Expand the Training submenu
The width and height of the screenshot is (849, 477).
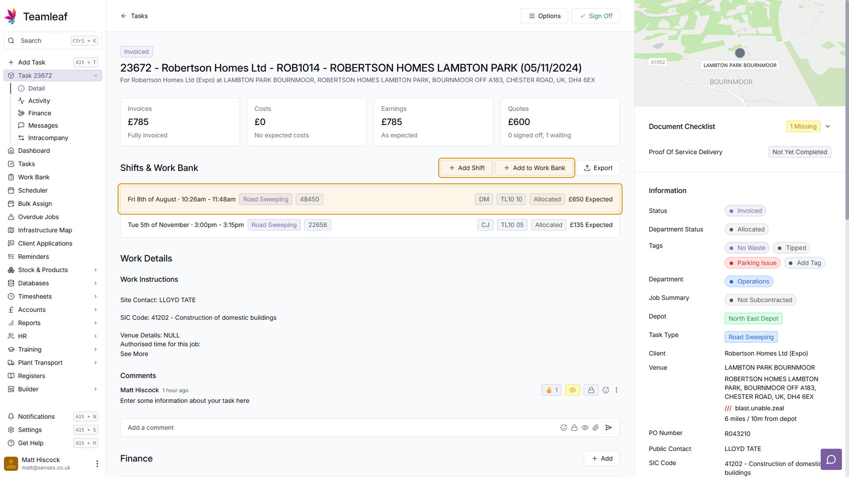pyautogui.click(x=96, y=349)
